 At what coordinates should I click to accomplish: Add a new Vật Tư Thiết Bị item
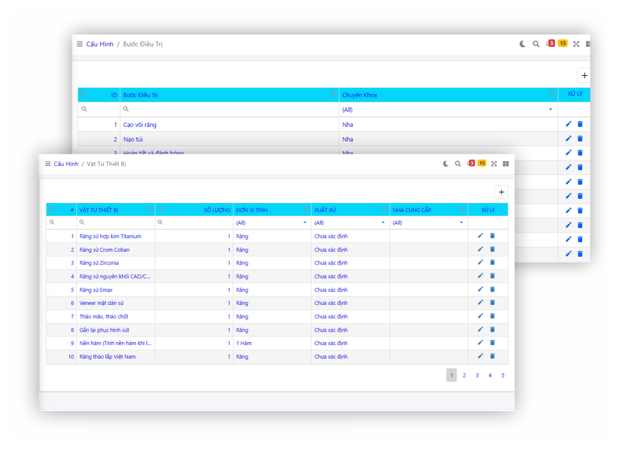[x=501, y=192]
